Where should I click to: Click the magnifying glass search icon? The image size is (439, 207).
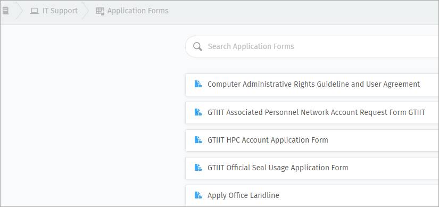[197, 46]
